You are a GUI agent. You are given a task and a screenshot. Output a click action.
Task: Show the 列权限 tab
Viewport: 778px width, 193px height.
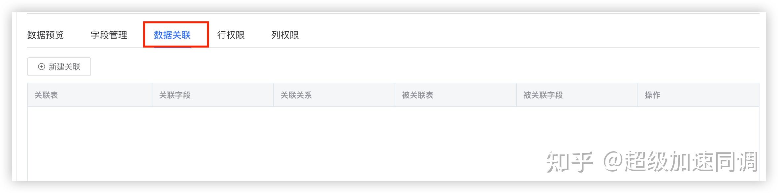[x=285, y=35]
